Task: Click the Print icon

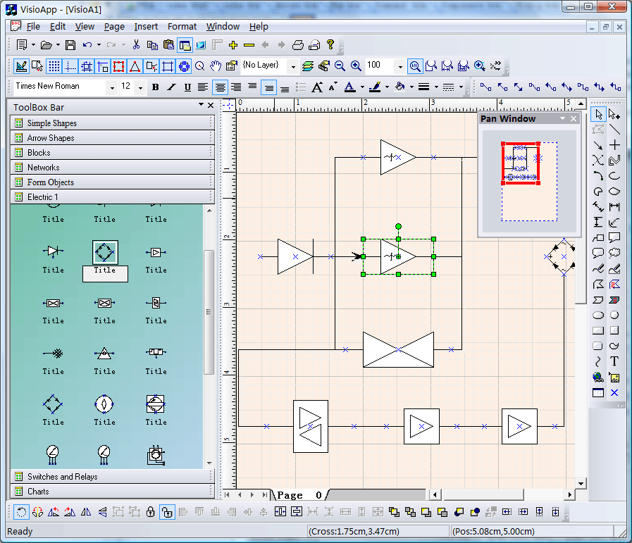Action: [298, 44]
